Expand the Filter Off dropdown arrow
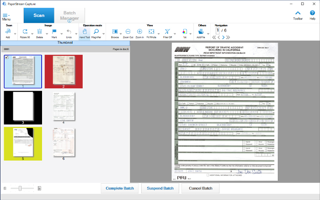Image resolution: width=320 pixels, height=200 pixels. [175, 34]
